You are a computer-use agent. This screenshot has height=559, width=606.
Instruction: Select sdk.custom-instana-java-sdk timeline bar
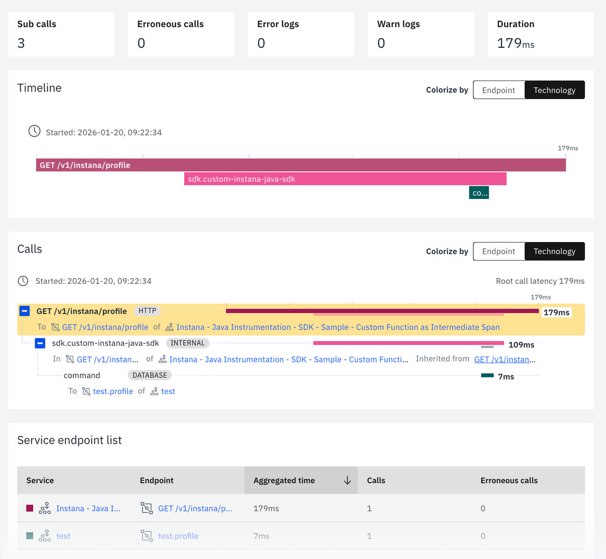coord(345,179)
